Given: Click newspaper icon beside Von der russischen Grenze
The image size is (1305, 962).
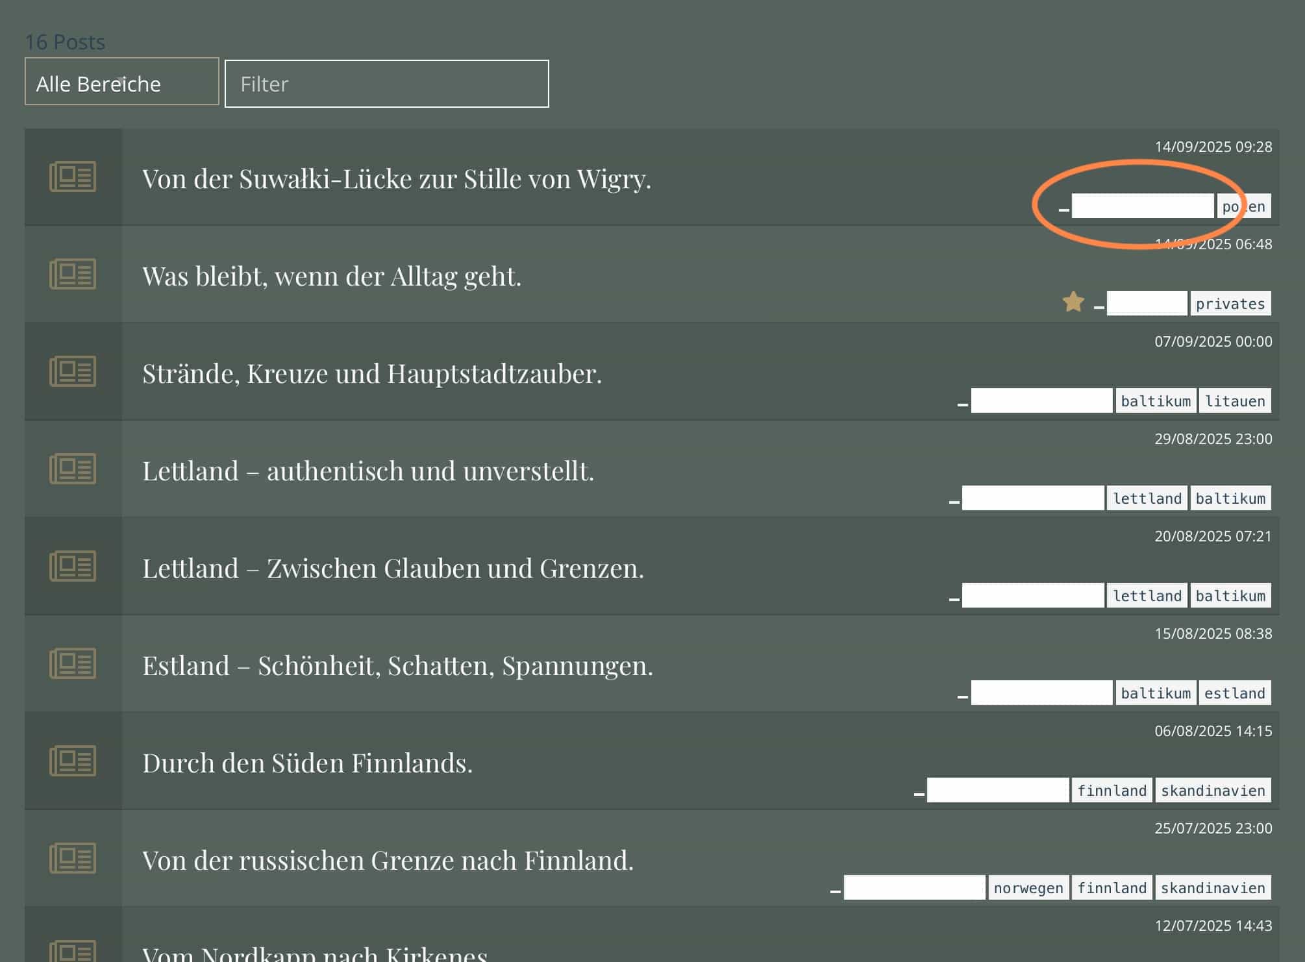Looking at the screenshot, I should 73,858.
